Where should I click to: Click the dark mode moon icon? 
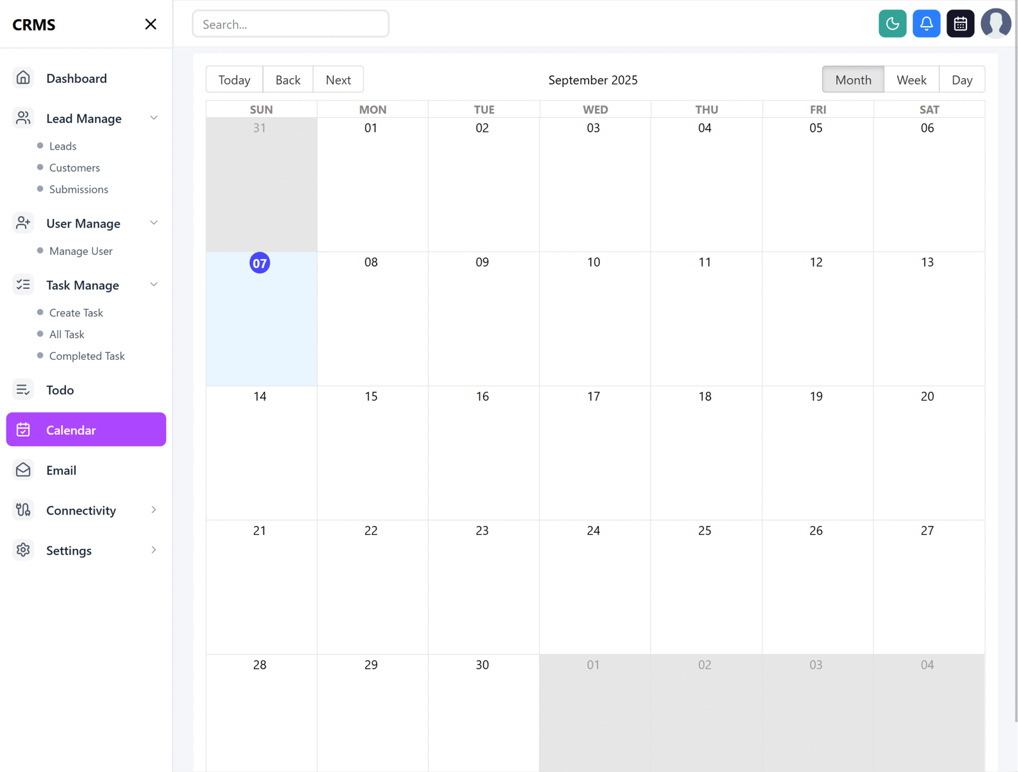(892, 23)
